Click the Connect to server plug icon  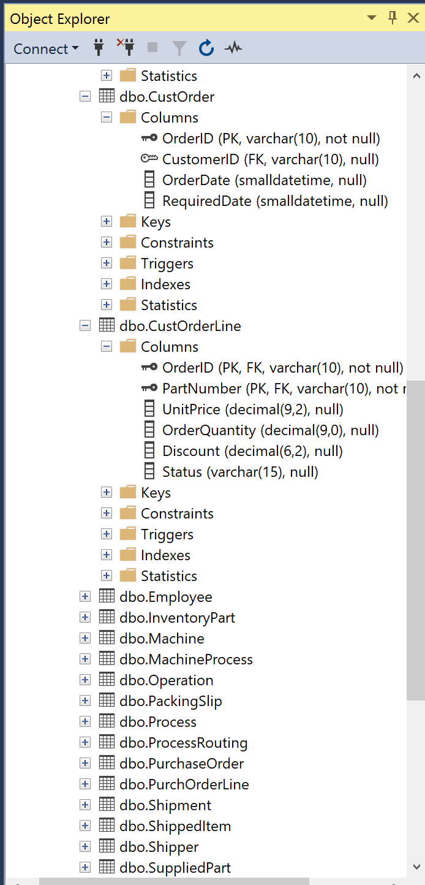98,48
